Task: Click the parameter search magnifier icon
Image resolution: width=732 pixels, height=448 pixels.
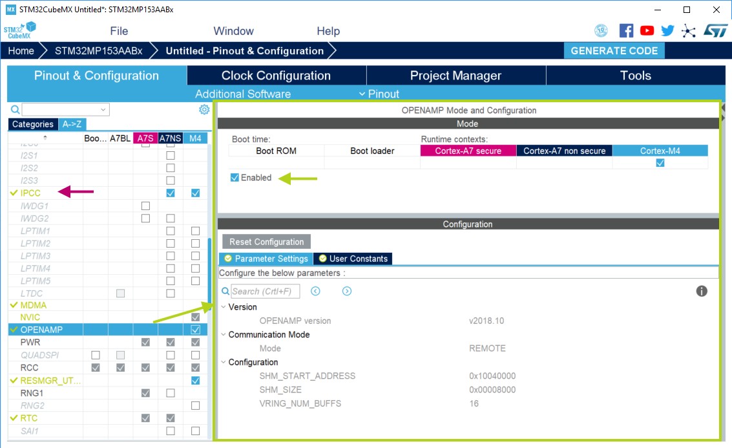Action: (x=225, y=291)
